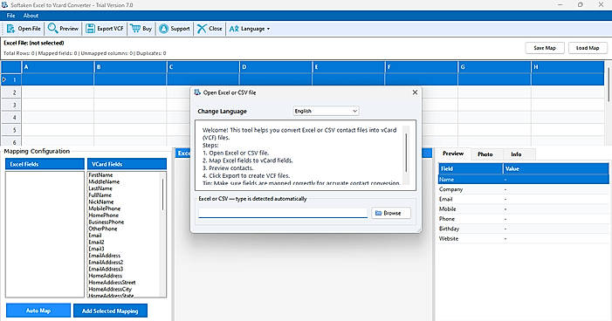612x321 pixels.
Task: Click column A header in grid
Action: point(58,67)
